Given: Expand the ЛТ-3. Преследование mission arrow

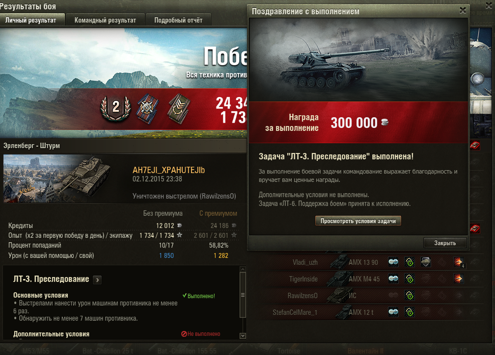Looking at the screenshot, I should coord(98,279).
